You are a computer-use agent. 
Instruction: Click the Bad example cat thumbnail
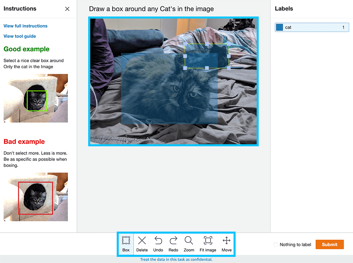(36, 197)
